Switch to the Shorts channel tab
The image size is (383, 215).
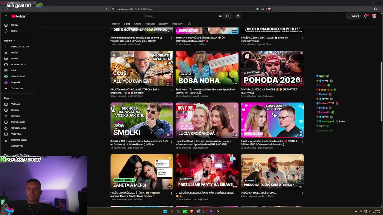click(138, 24)
